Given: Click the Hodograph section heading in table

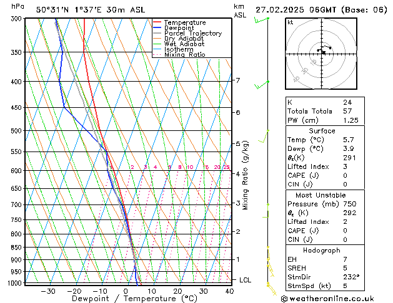Looking at the screenshot, I should 322,250.
